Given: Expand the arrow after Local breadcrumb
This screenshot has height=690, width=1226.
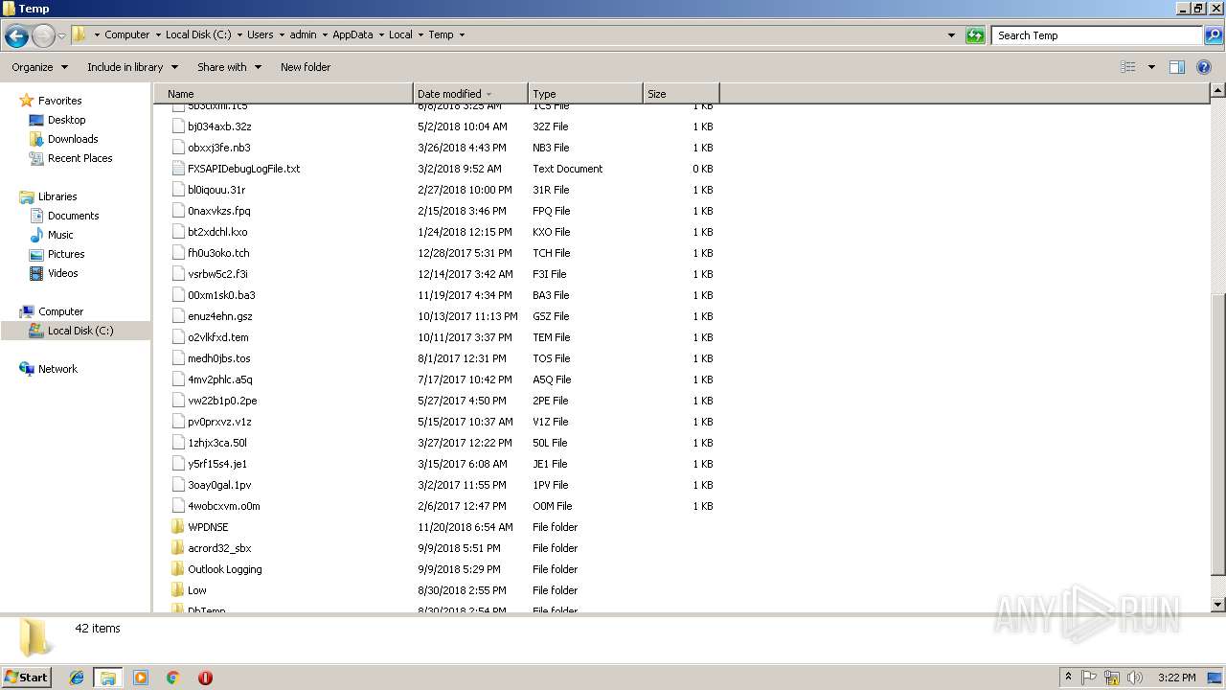Looking at the screenshot, I should click(x=420, y=34).
